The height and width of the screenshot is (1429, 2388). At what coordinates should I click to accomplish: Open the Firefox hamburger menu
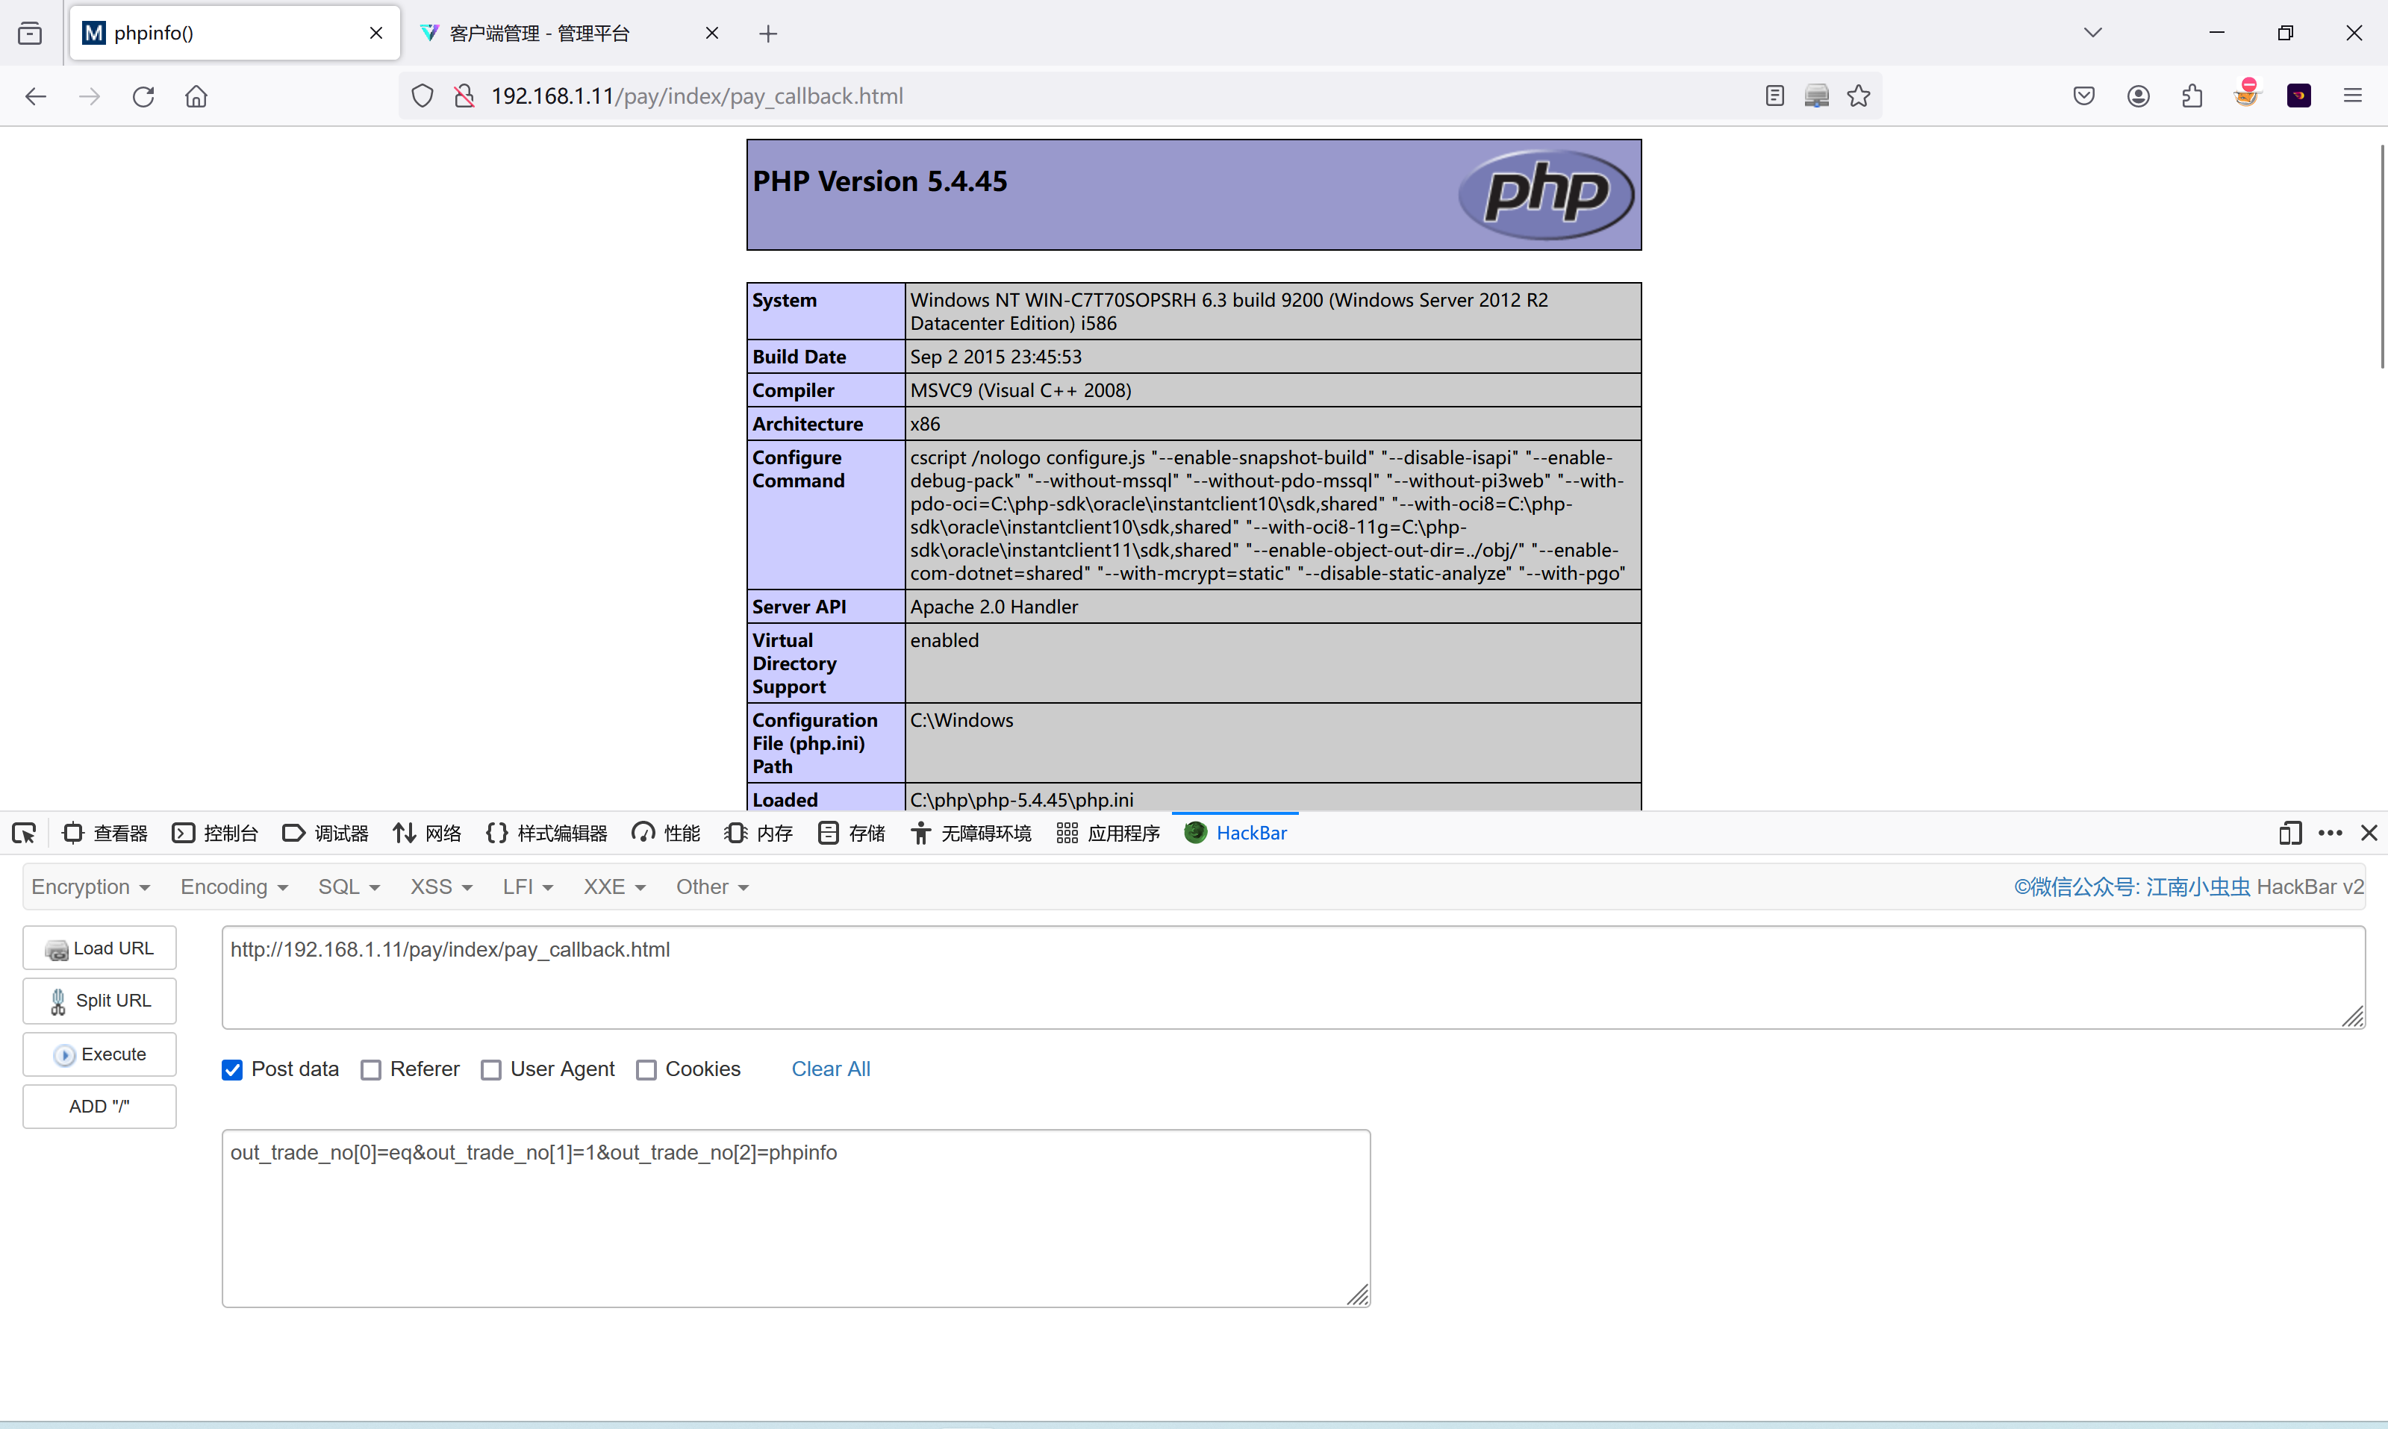pos(2352,96)
